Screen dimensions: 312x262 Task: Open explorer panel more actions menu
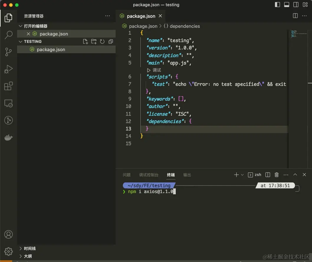click(x=108, y=16)
